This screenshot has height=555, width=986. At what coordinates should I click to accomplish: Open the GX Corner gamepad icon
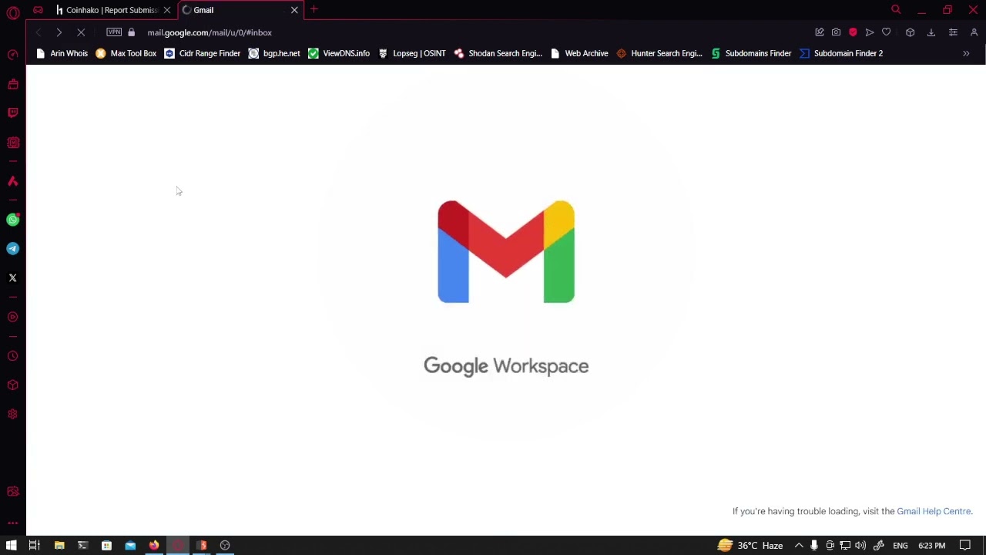[x=38, y=10]
